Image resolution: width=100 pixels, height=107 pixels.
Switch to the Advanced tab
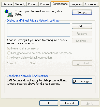coord(91,4)
